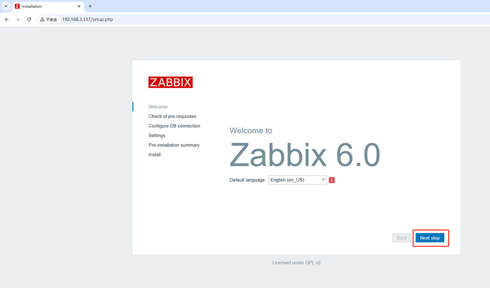Click the not secure warning badge

click(49, 20)
